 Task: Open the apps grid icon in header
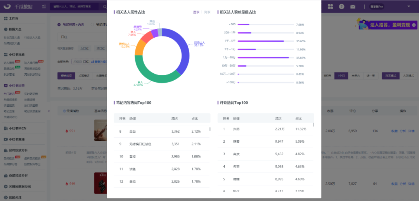[x=331, y=7]
